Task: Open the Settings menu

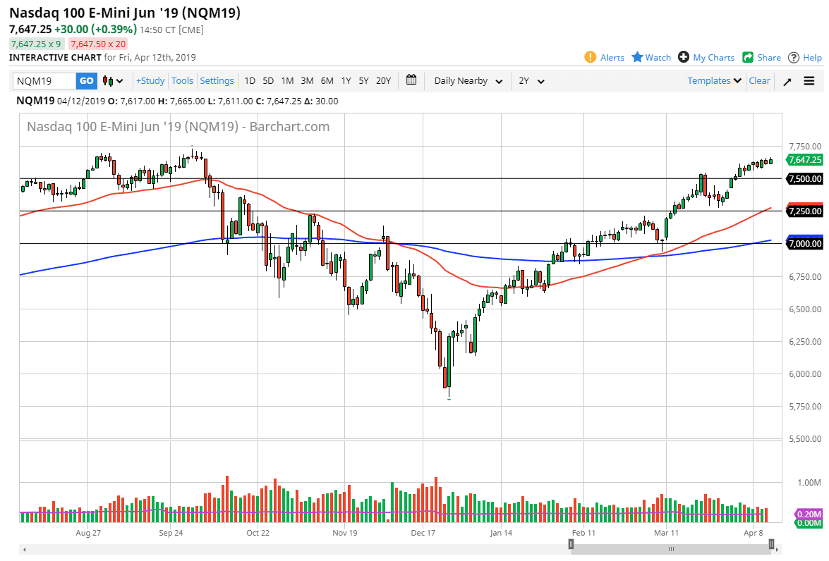Action: [x=217, y=81]
